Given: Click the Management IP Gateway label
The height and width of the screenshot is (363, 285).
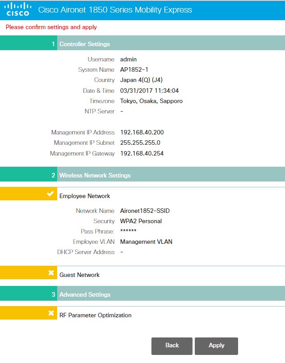Looking at the screenshot, I should pos(82,153).
